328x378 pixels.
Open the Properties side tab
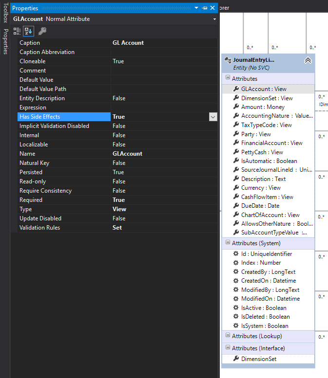(x=5, y=41)
